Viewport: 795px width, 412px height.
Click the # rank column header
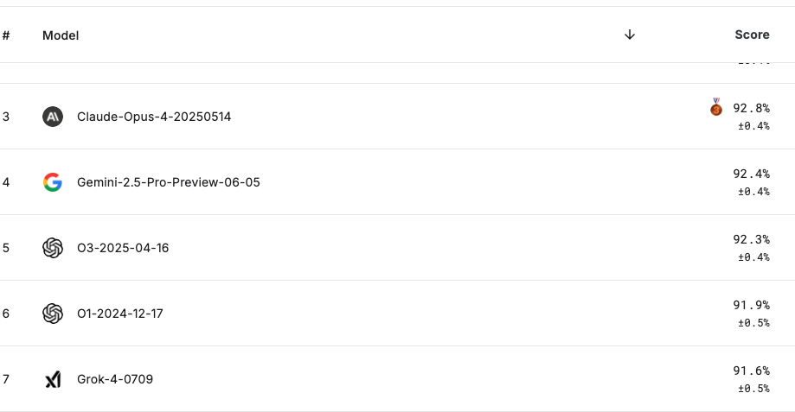6,35
